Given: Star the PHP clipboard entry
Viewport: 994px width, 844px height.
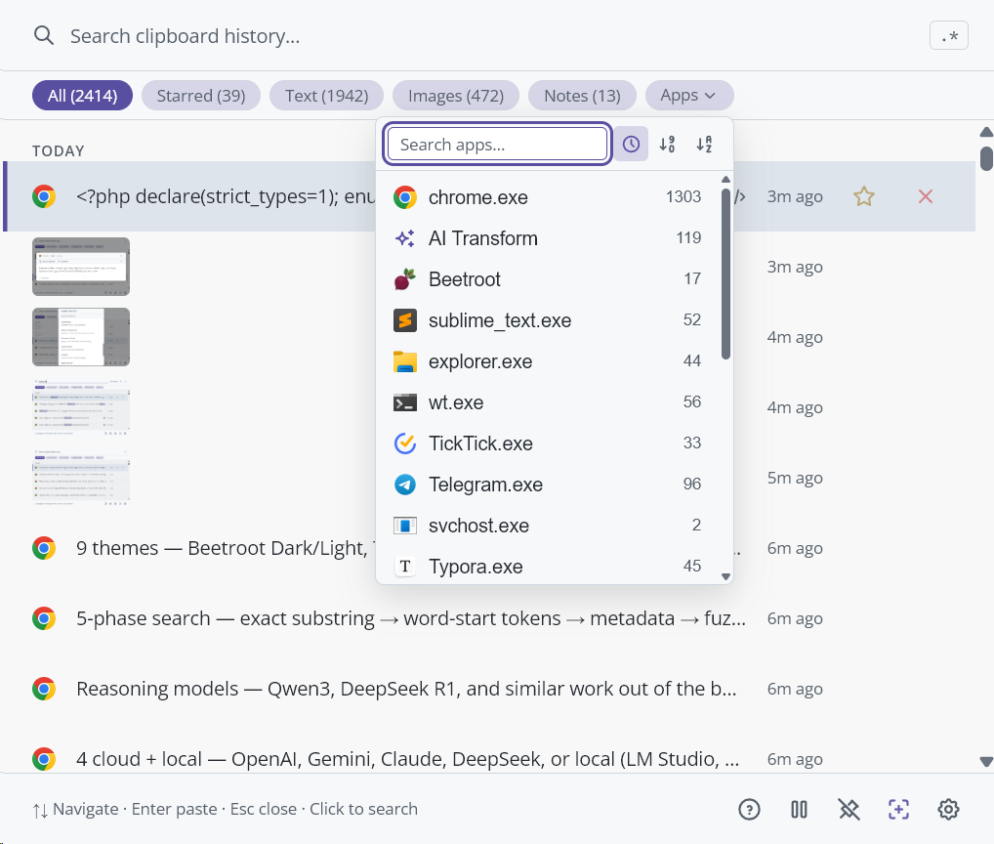Looking at the screenshot, I should point(863,196).
